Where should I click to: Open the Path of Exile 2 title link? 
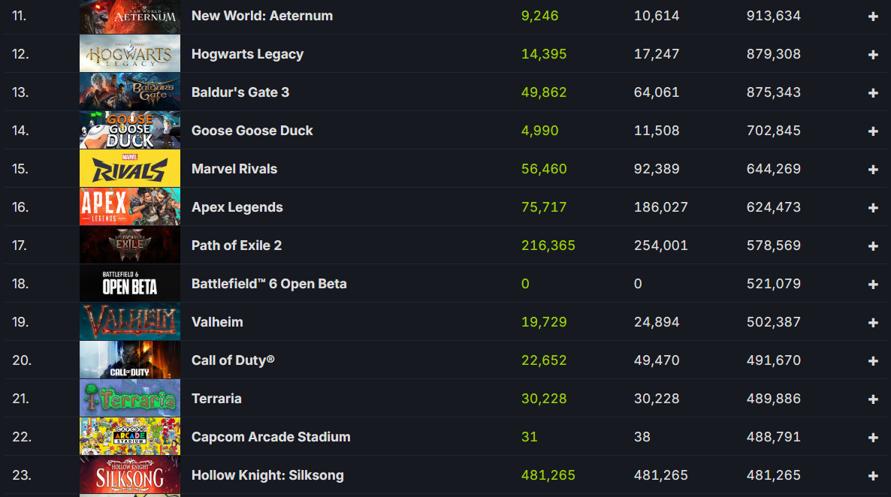237,245
